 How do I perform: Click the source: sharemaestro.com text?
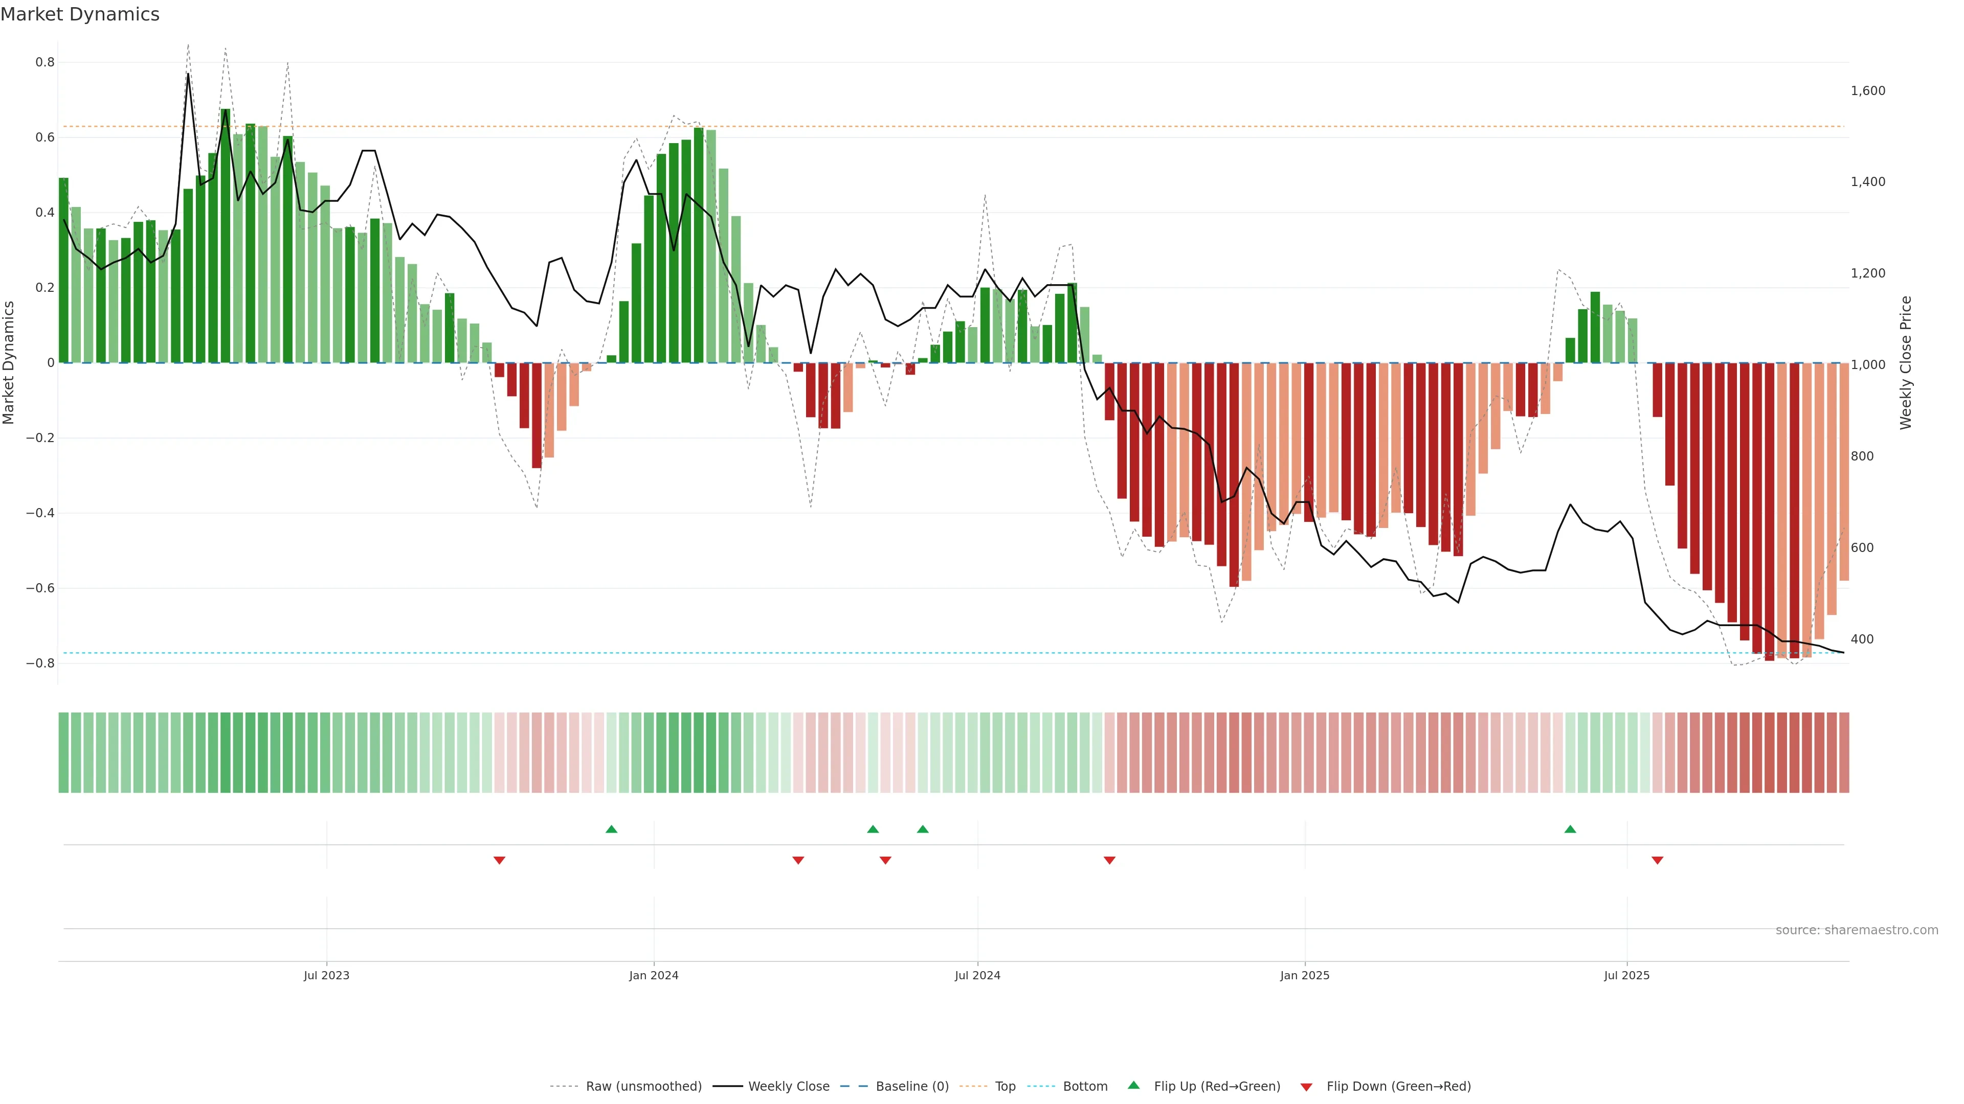[x=1857, y=930]
